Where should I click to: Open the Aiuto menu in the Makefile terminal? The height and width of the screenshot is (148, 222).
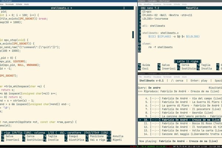tap(184, 4)
